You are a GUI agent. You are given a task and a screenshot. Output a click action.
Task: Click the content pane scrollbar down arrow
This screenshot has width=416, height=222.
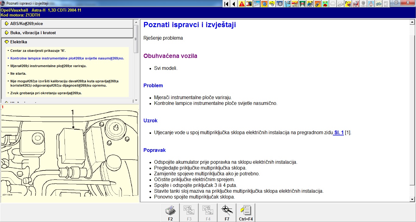(x=412, y=199)
